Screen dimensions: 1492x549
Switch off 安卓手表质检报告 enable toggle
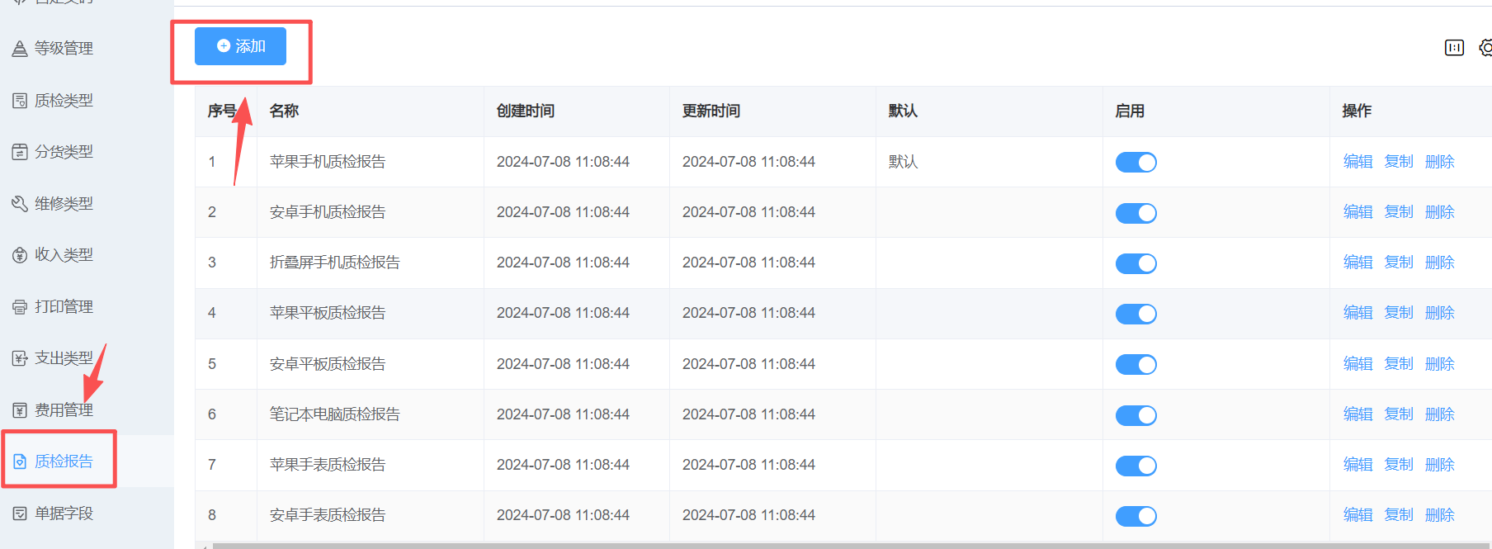1136,516
